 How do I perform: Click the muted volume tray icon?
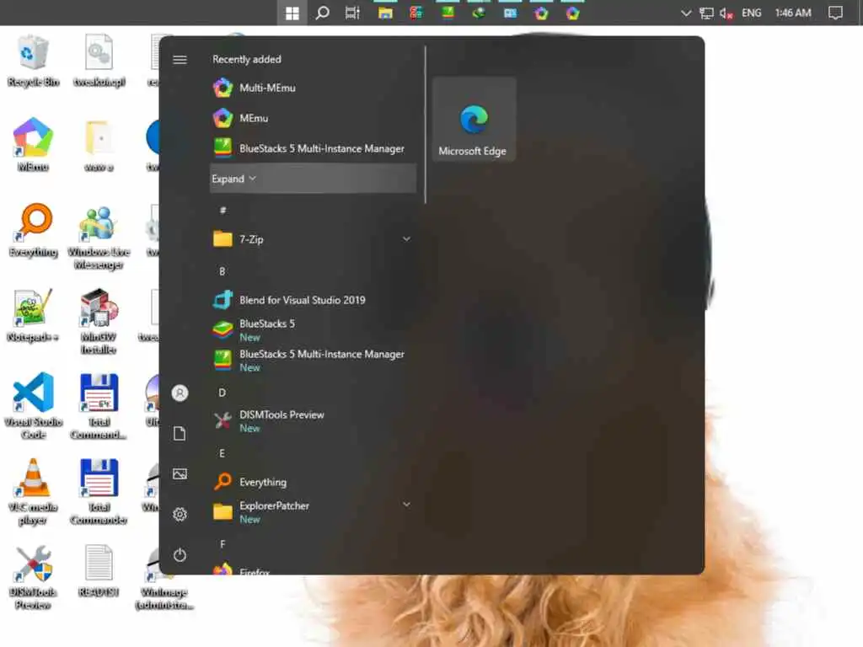[726, 13]
